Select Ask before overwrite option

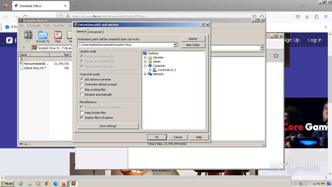95,79
